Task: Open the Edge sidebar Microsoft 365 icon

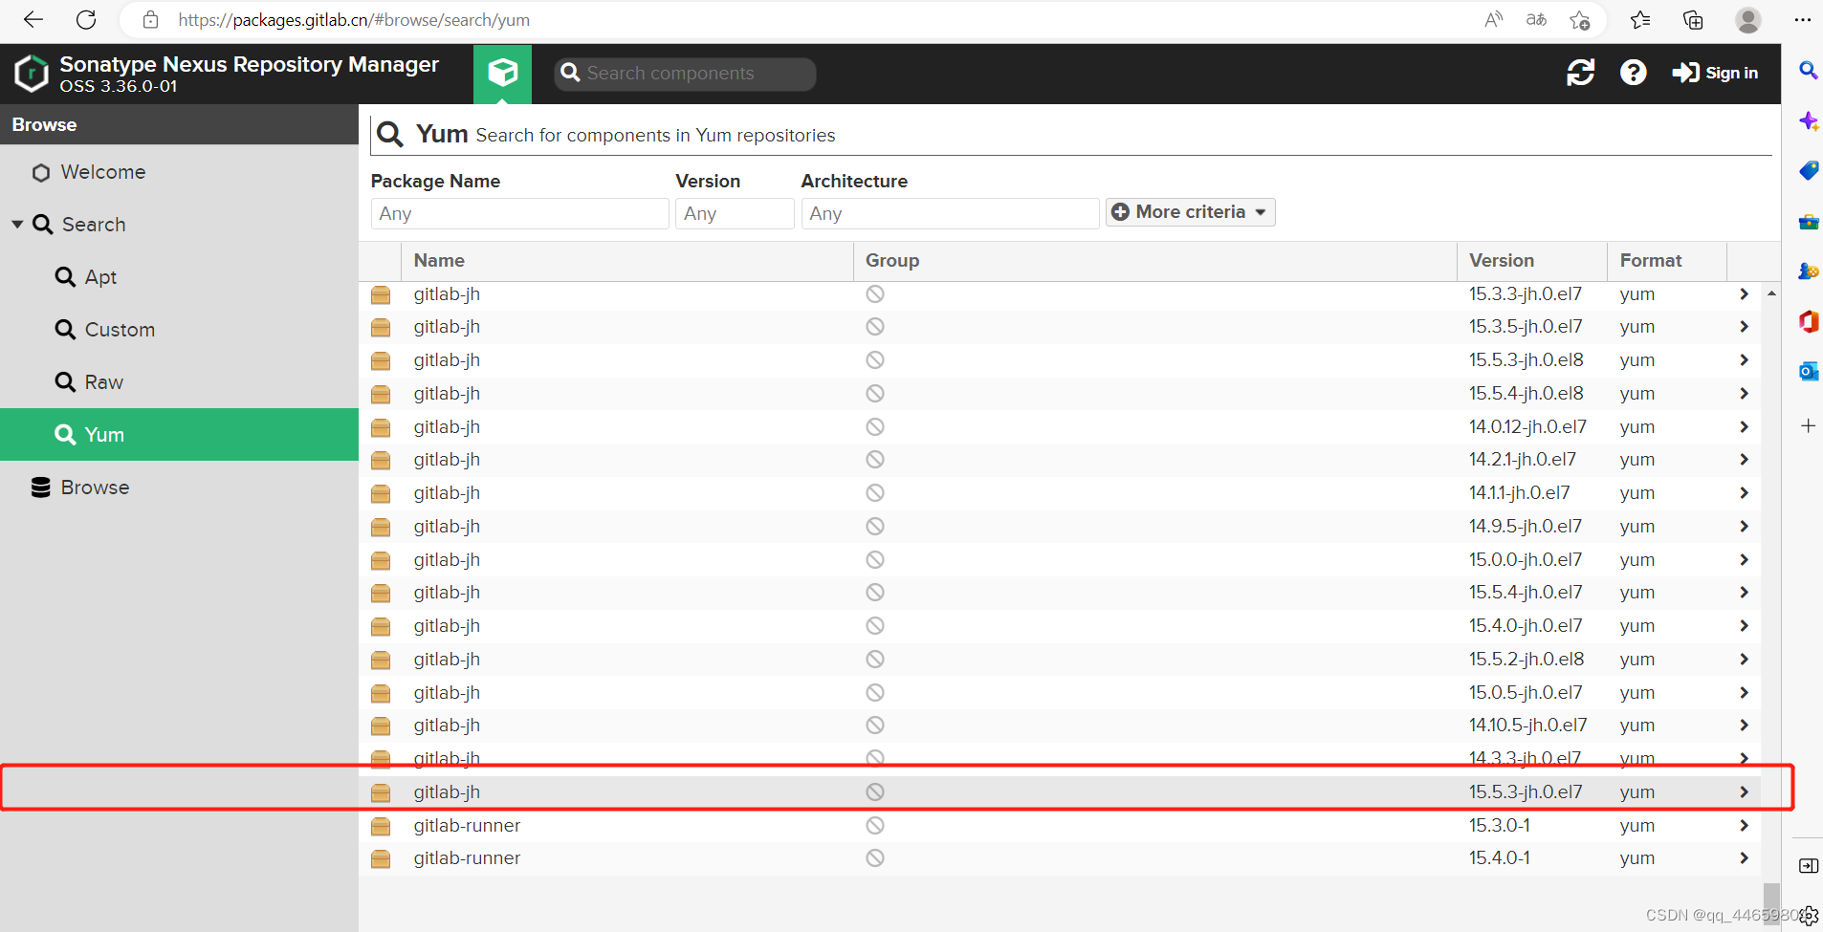Action: [x=1808, y=321]
